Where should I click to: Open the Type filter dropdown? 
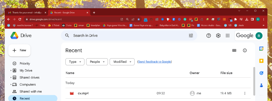pyautogui.click(x=75, y=62)
